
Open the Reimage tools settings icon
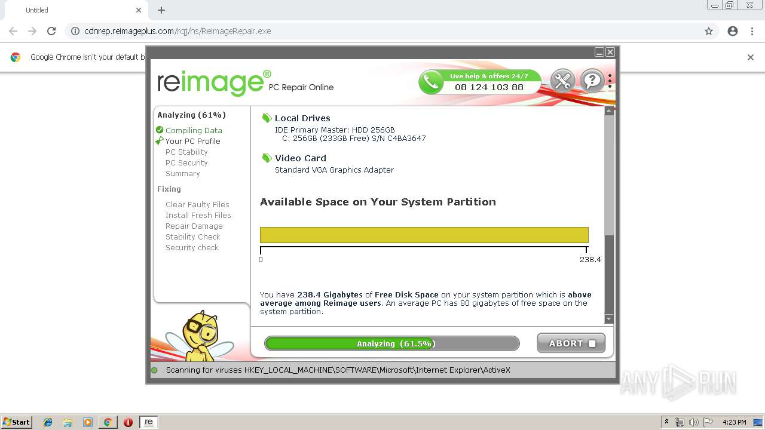coord(562,81)
